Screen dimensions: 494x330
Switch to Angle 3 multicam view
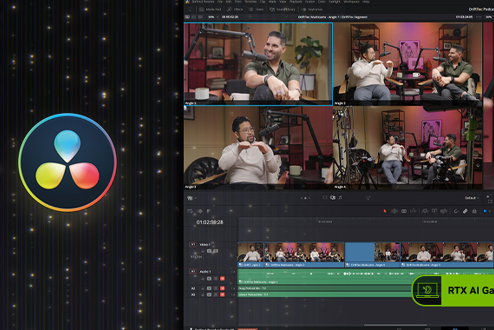pos(258,148)
